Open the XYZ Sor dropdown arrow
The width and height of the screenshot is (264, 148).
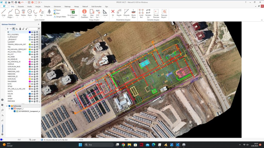99,17
